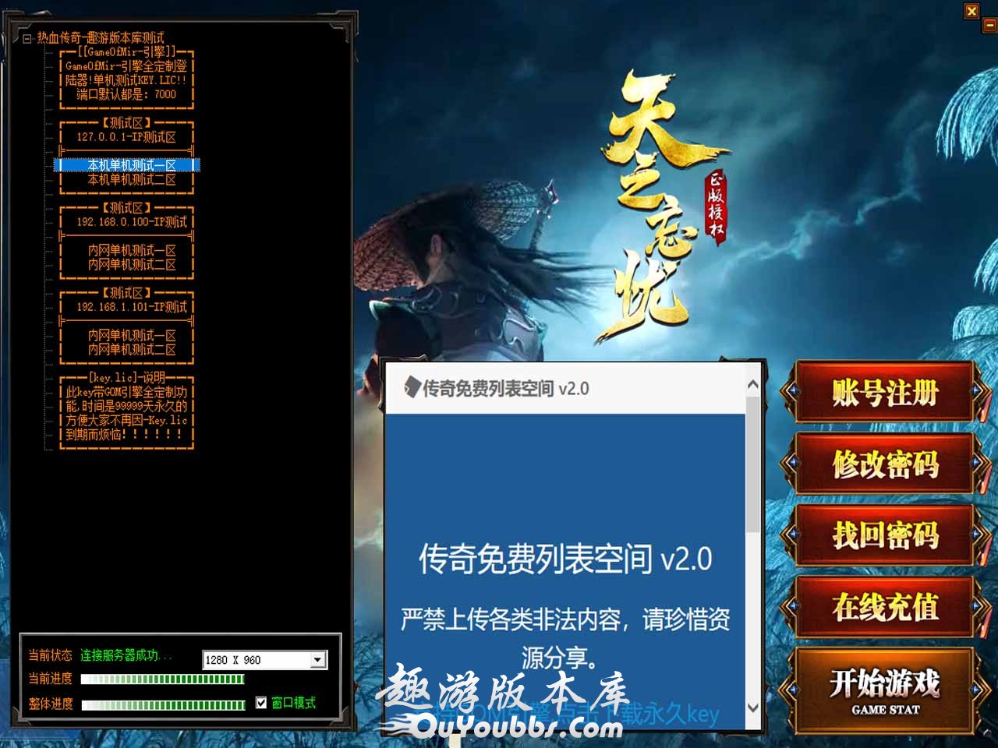Close the launcher with the X icon
The height and width of the screenshot is (748, 998).
971,11
